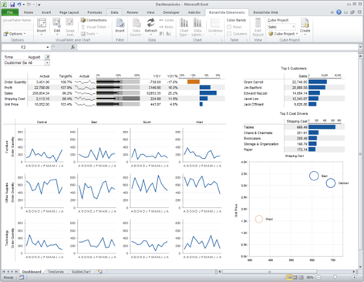Screen dimensions: 364x282
Task: Save the workbook from the quick access toolbar
Action: coord(12,5)
